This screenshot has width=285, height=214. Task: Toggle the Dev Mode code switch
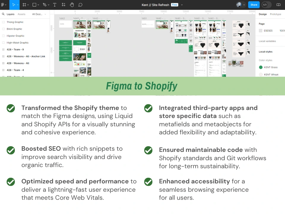[x=266, y=5]
